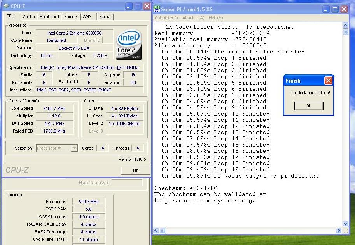Click the L1 Code value 4 x 32 KBytes
355x245 pixels.
[124, 116]
